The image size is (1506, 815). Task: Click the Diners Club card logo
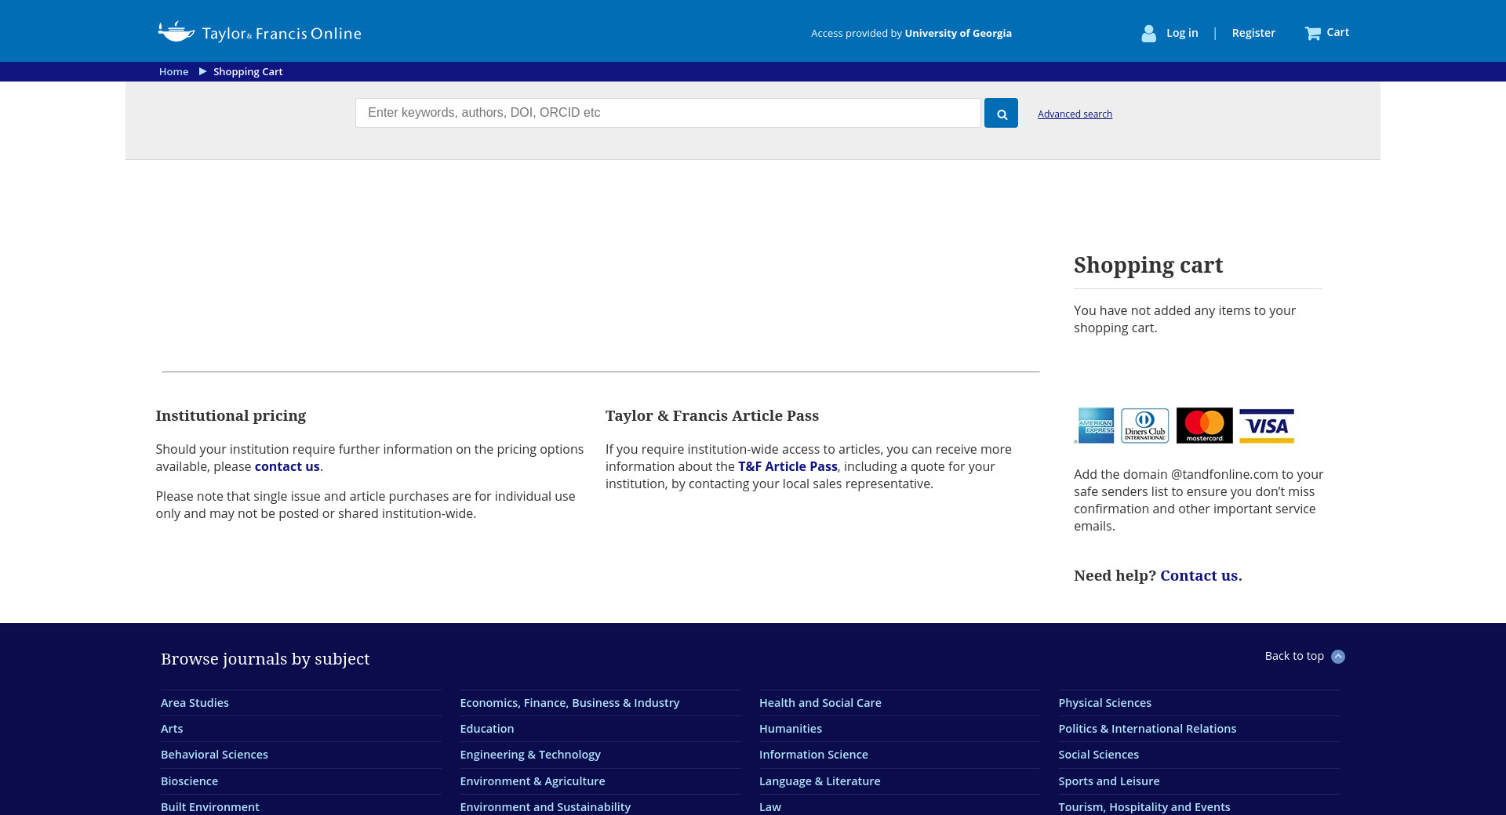coord(1144,426)
